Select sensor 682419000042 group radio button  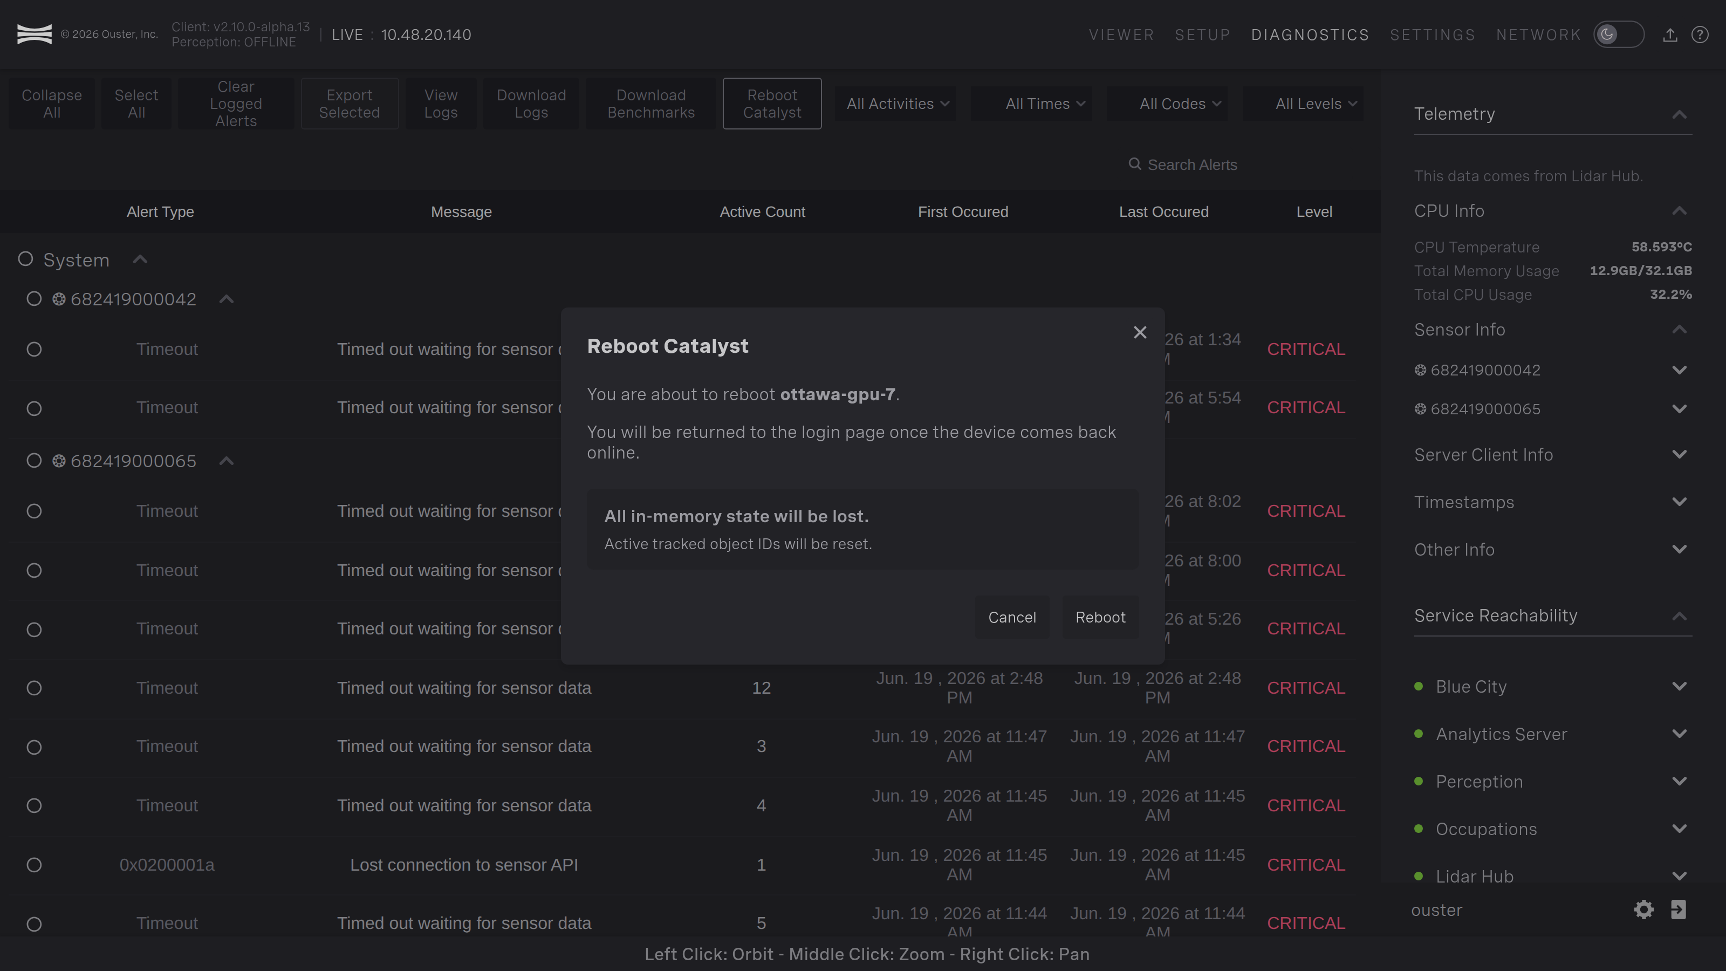[34, 299]
